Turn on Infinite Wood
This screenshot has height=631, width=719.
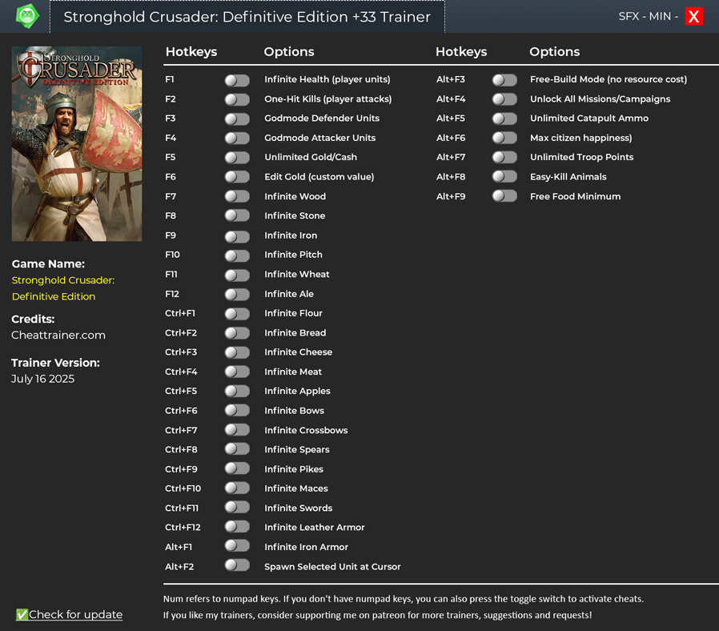pyautogui.click(x=237, y=197)
